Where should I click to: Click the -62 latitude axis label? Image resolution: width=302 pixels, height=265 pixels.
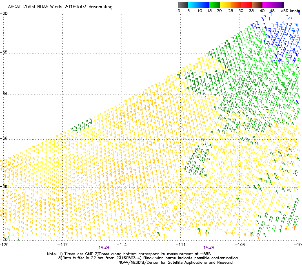[4, 52]
